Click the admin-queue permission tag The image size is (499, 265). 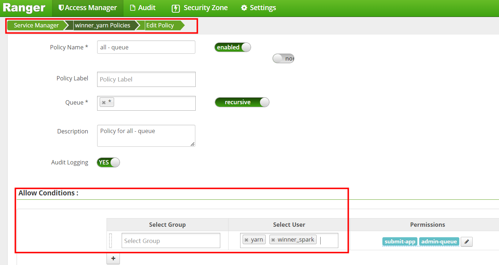439,242
